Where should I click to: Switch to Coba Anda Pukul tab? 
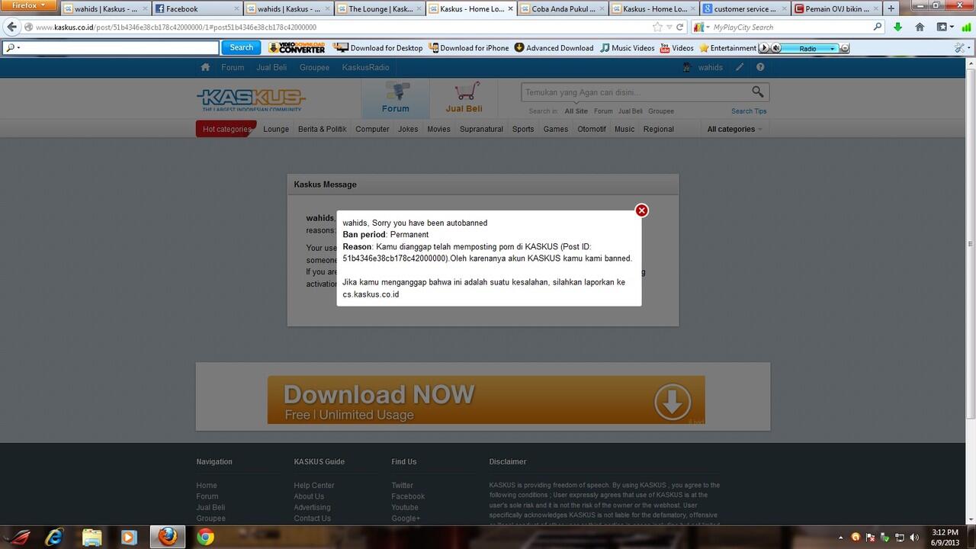coord(563,9)
